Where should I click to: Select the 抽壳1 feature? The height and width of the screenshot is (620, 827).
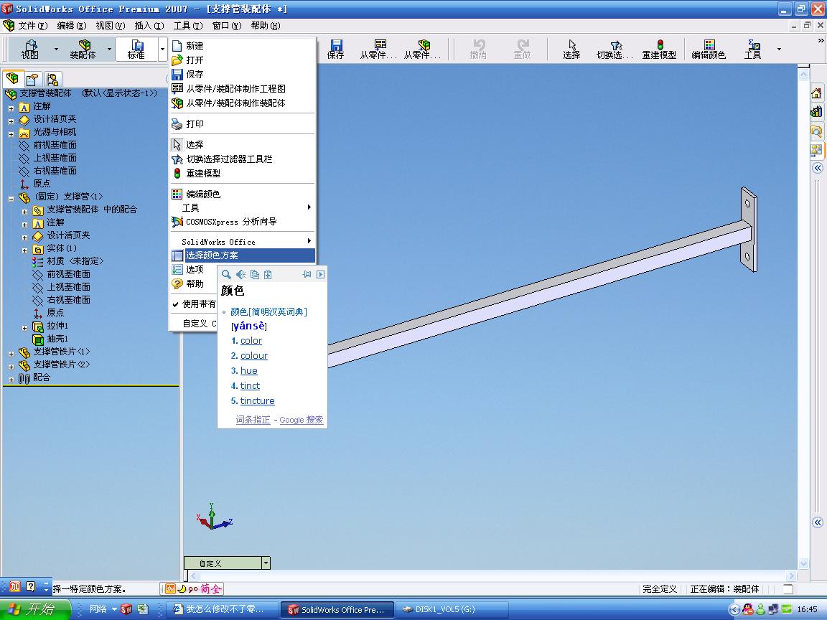pyautogui.click(x=57, y=339)
